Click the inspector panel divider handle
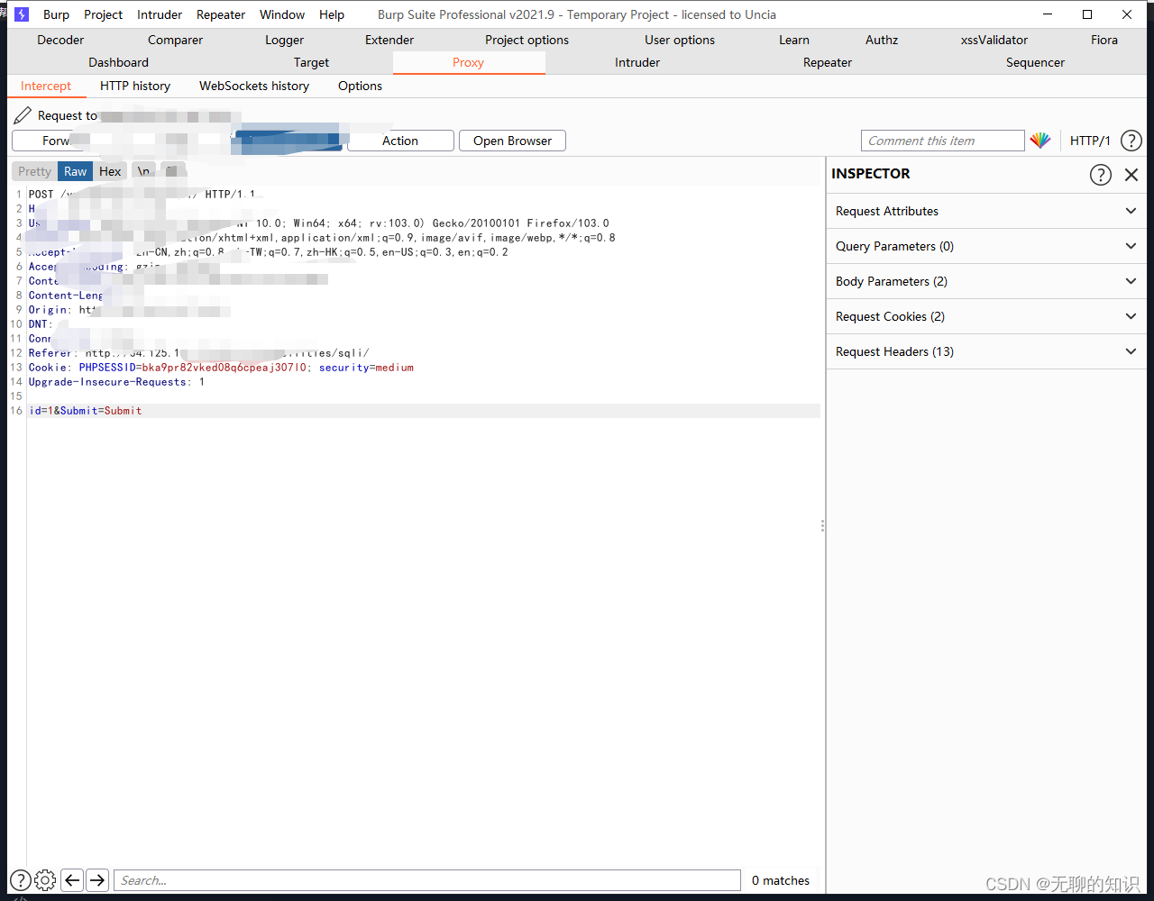 tap(822, 525)
